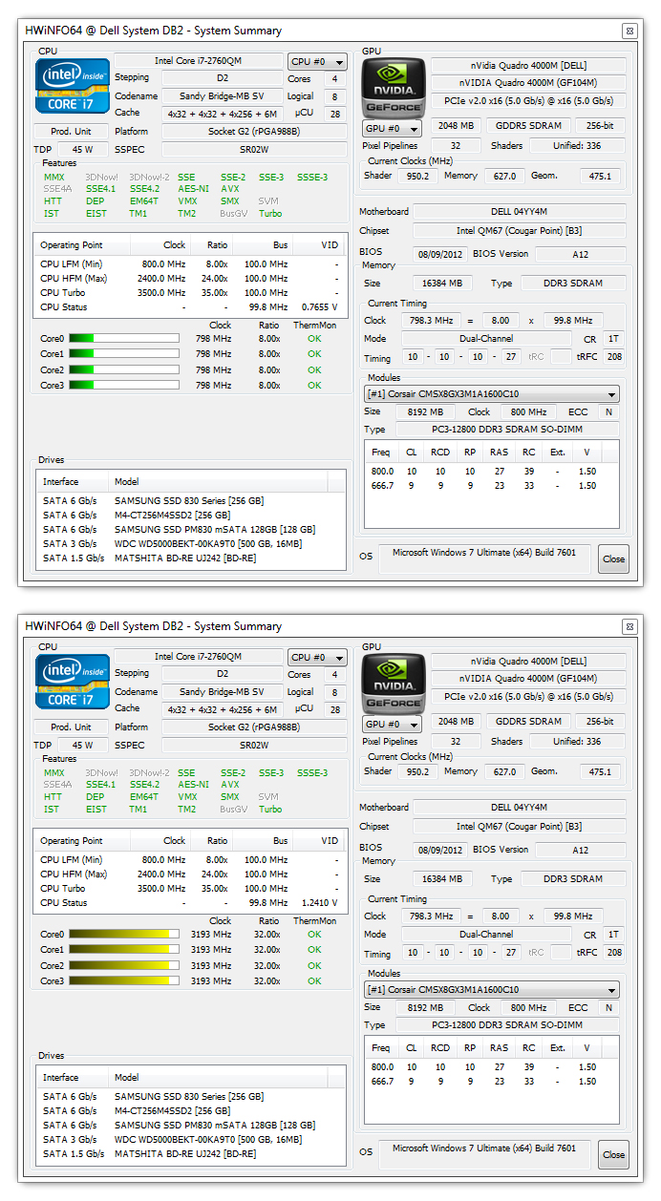This screenshot has width=661, height=1201.
Task: Click nVidia Quadro 4000M [DELL] field, upper window
Action: tap(529, 66)
